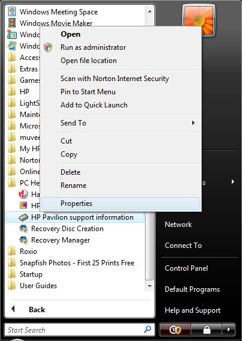This screenshot has width=242, height=341.
Task: Click the UAC shield icon beside Run as administrator
Action: pyautogui.click(x=48, y=47)
